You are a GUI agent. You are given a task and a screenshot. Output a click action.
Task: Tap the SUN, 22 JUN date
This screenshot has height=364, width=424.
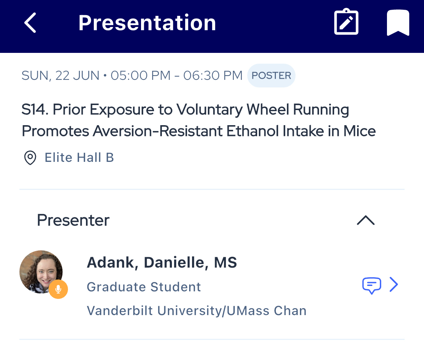(60, 76)
